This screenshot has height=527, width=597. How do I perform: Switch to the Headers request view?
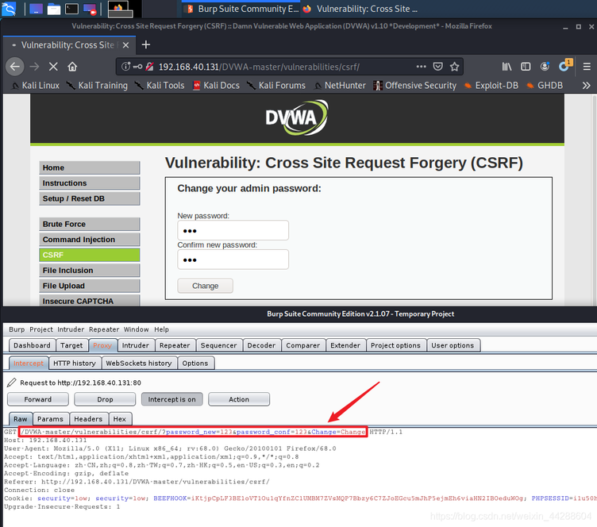88,419
